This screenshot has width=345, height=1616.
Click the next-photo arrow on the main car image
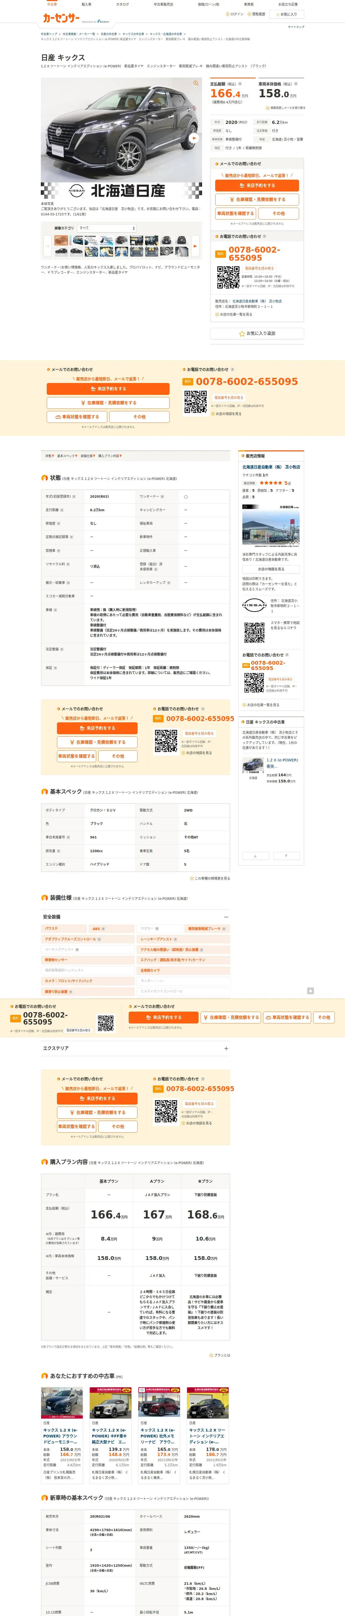coord(194,138)
